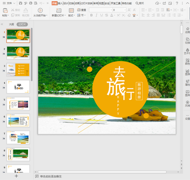Open the Special Features ribbon tab
This screenshot has width=190, height=180.
click(x=127, y=3)
